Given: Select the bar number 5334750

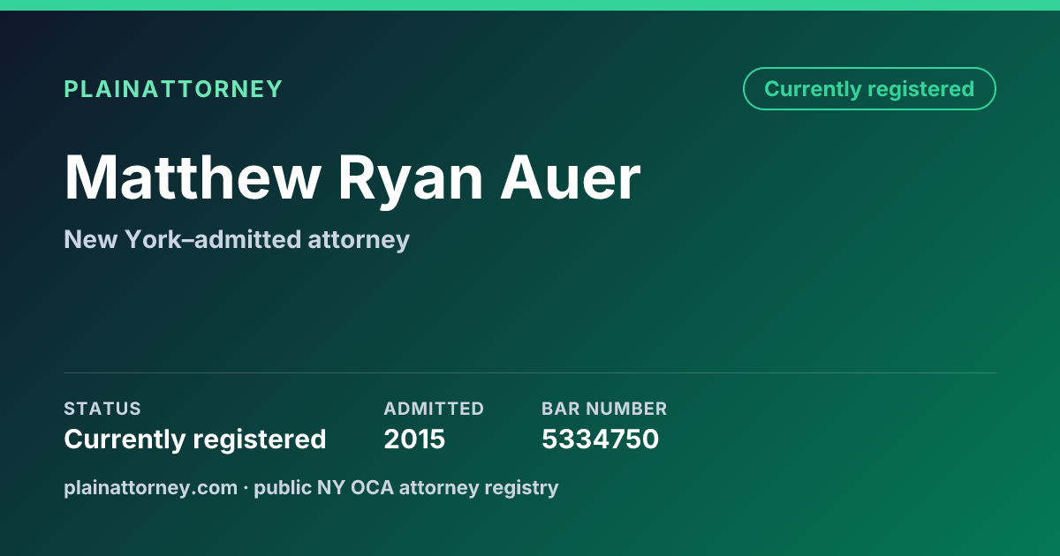Looking at the screenshot, I should coord(600,440).
